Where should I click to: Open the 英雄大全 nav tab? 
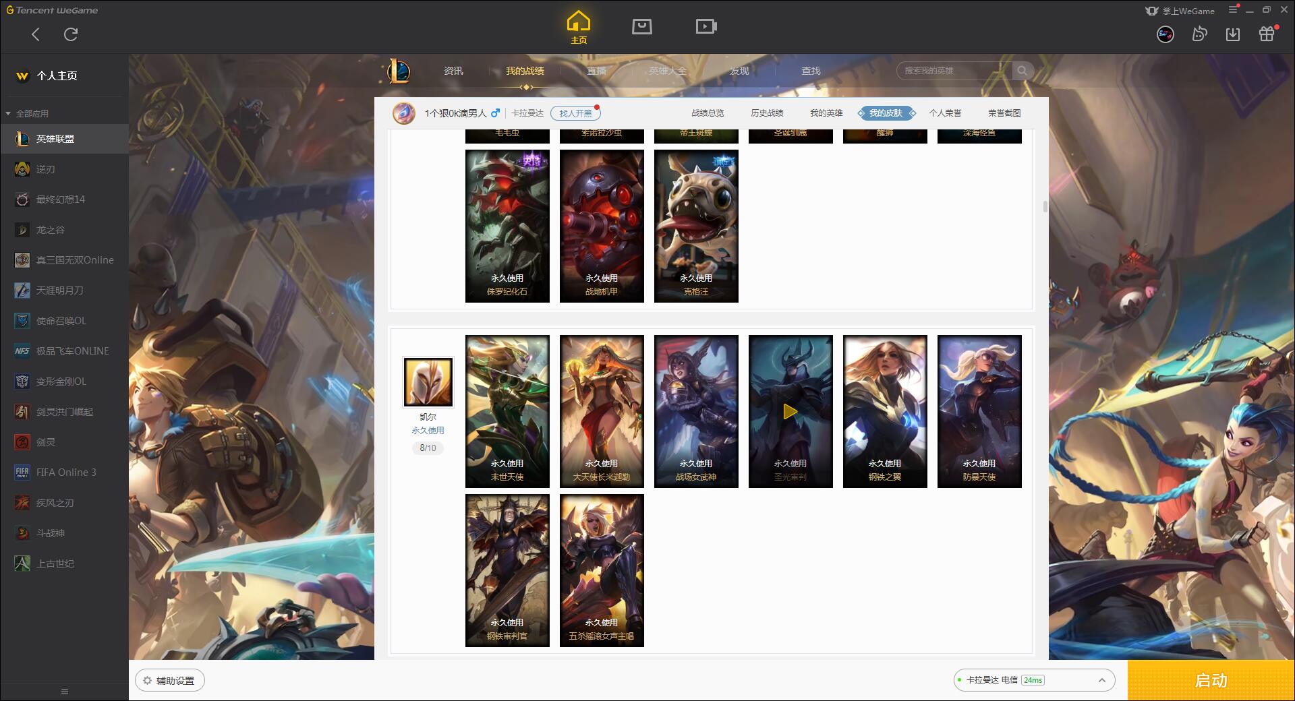(668, 71)
